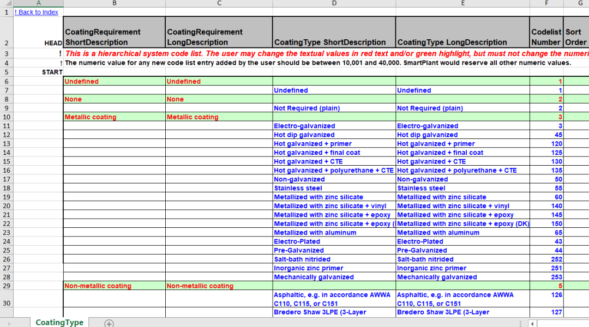Click the 'Sort Order' header cell
This screenshot has height=327, width=589.
(x=576, y=32)
